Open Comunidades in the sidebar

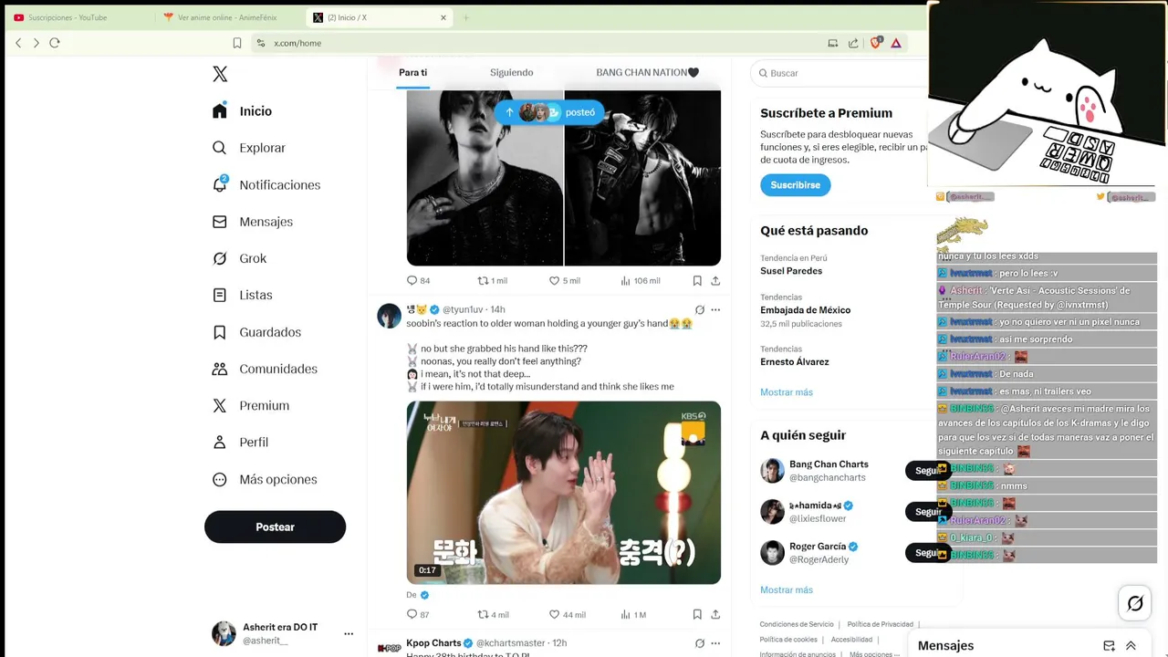[x=265, y=370]
